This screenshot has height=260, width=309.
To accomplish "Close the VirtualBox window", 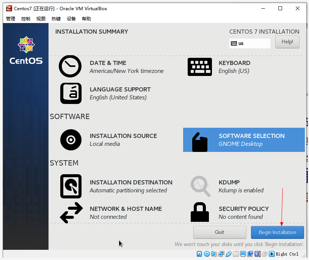I will coord(298,8).
